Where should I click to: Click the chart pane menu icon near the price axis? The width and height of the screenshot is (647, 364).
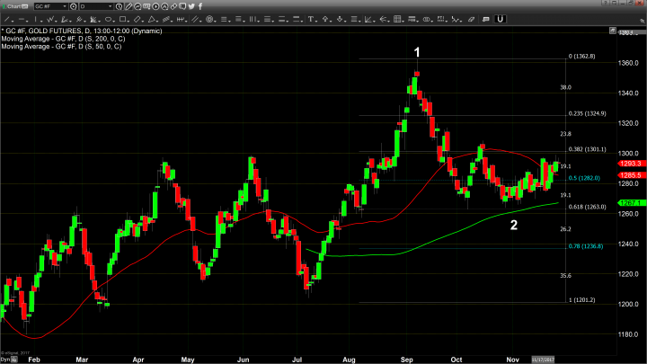coord(612,31)
